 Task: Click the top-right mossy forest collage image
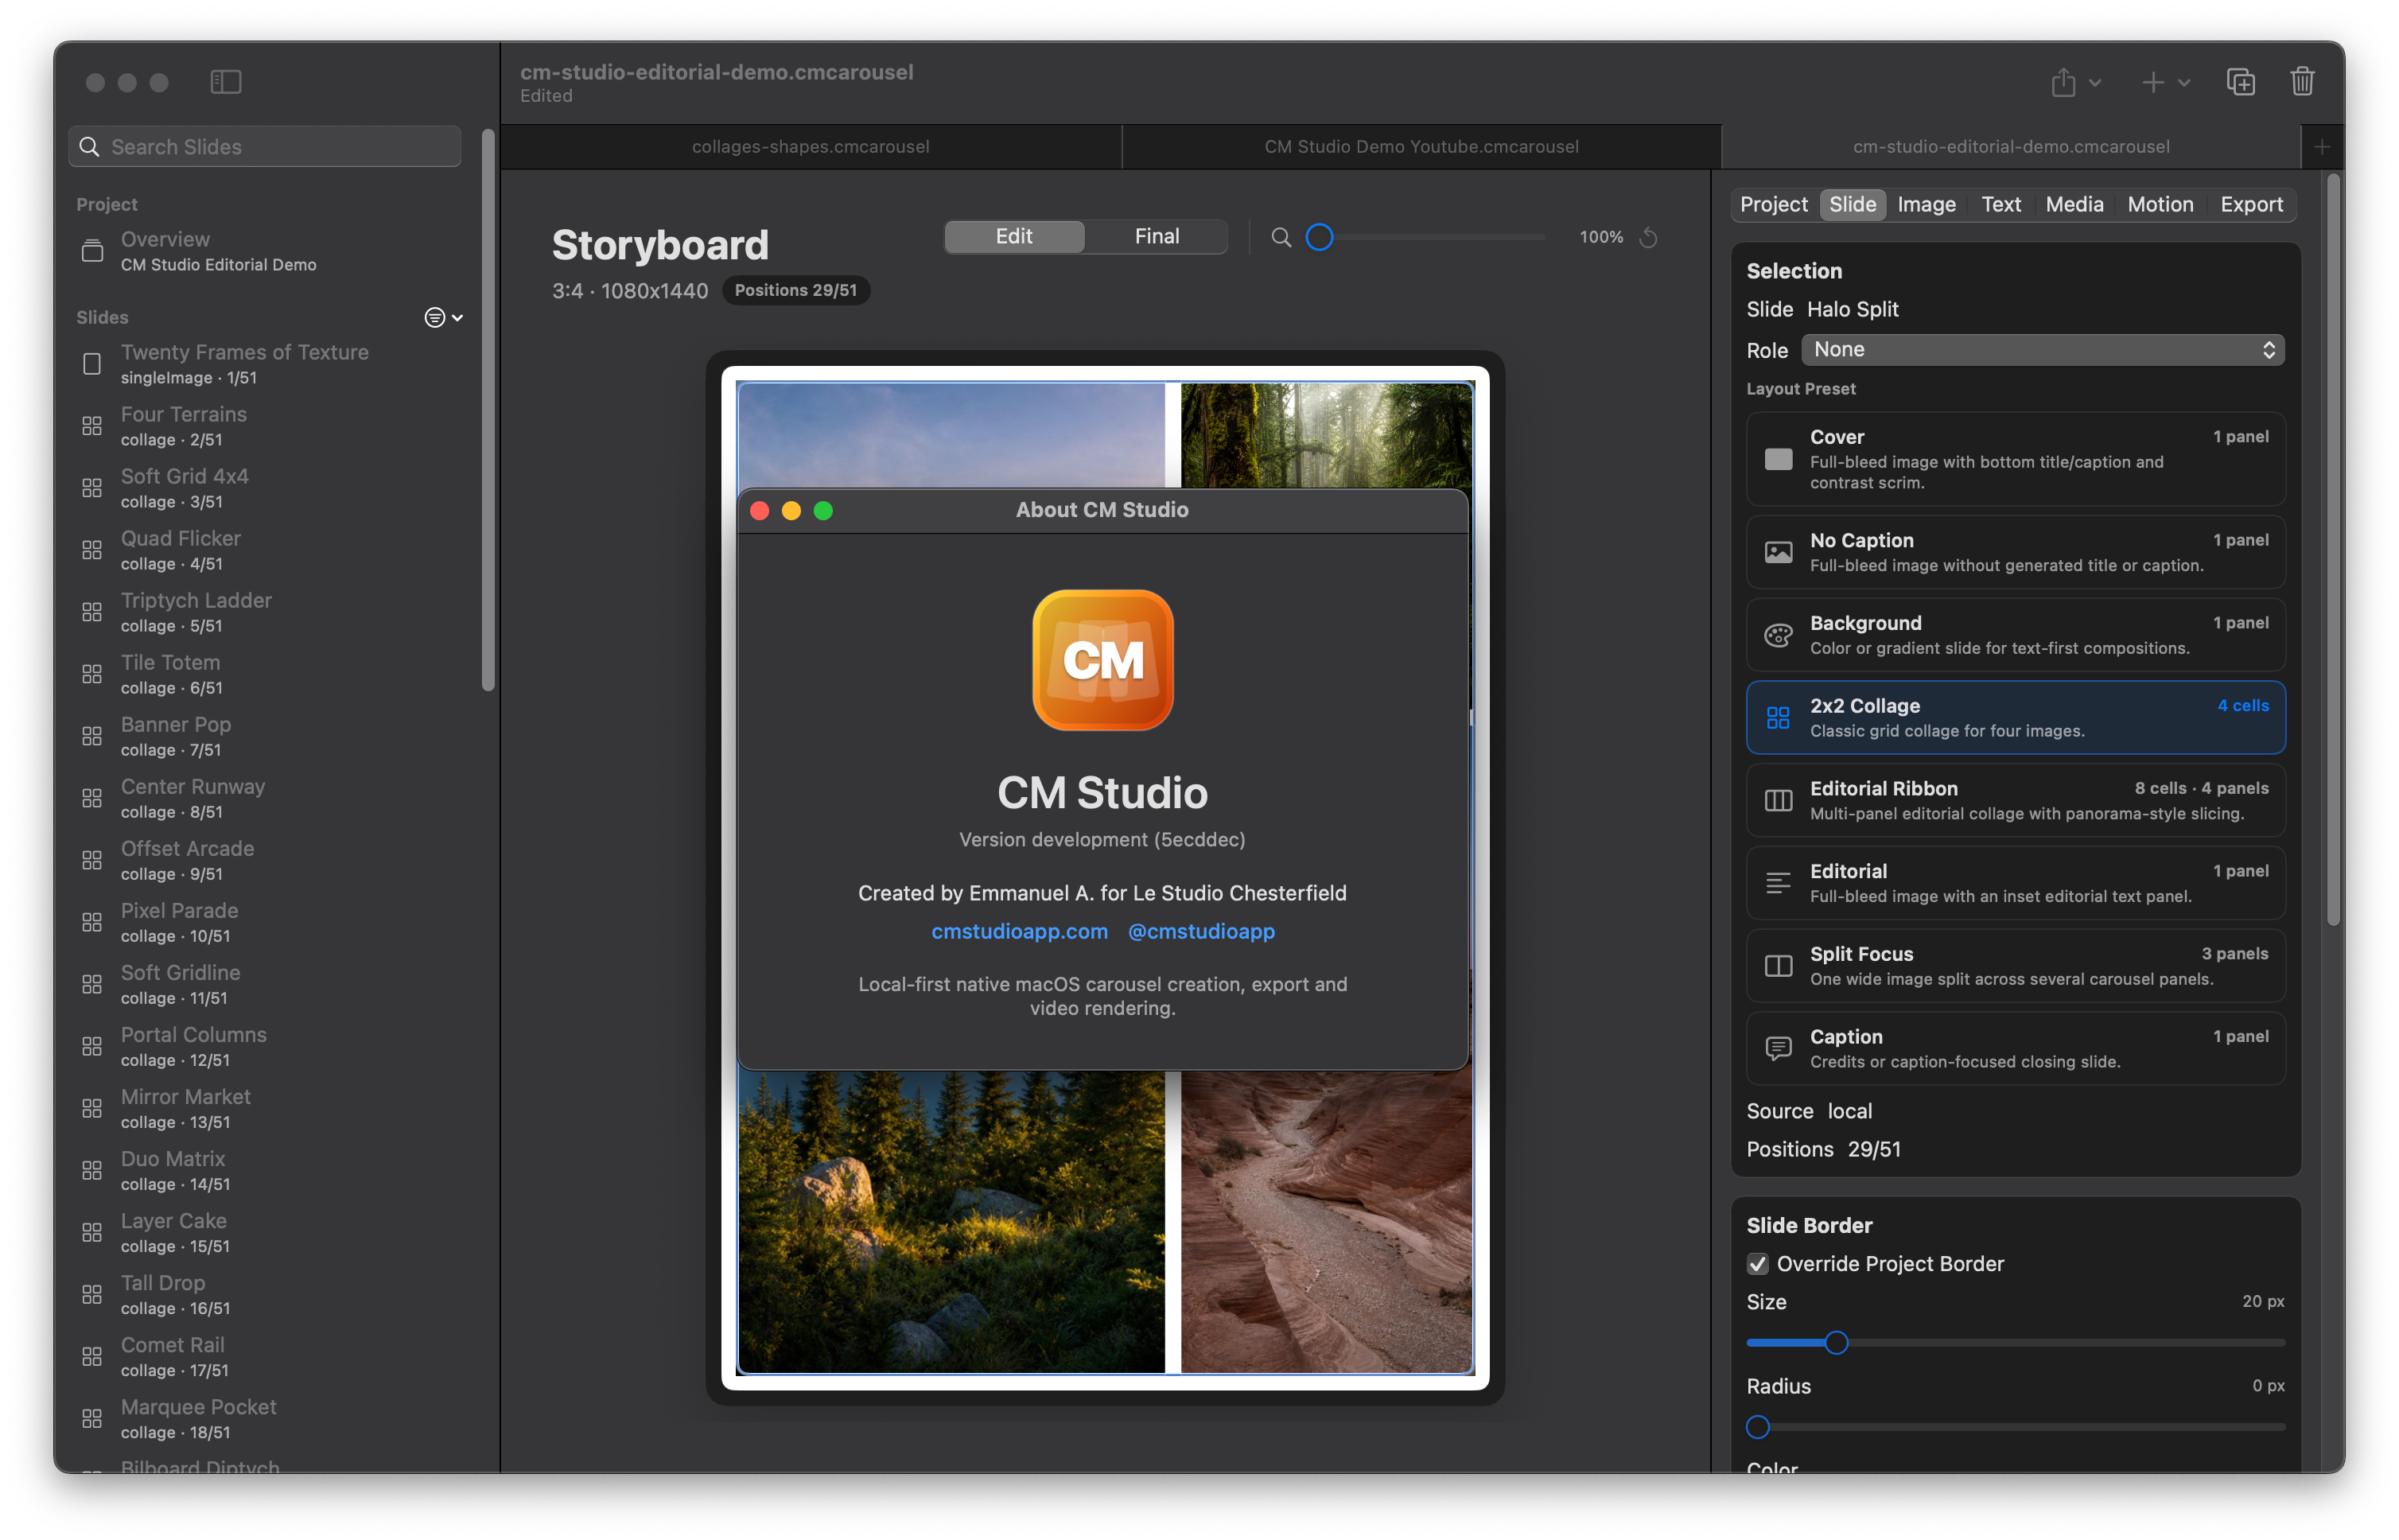(x=1326, y=435)
